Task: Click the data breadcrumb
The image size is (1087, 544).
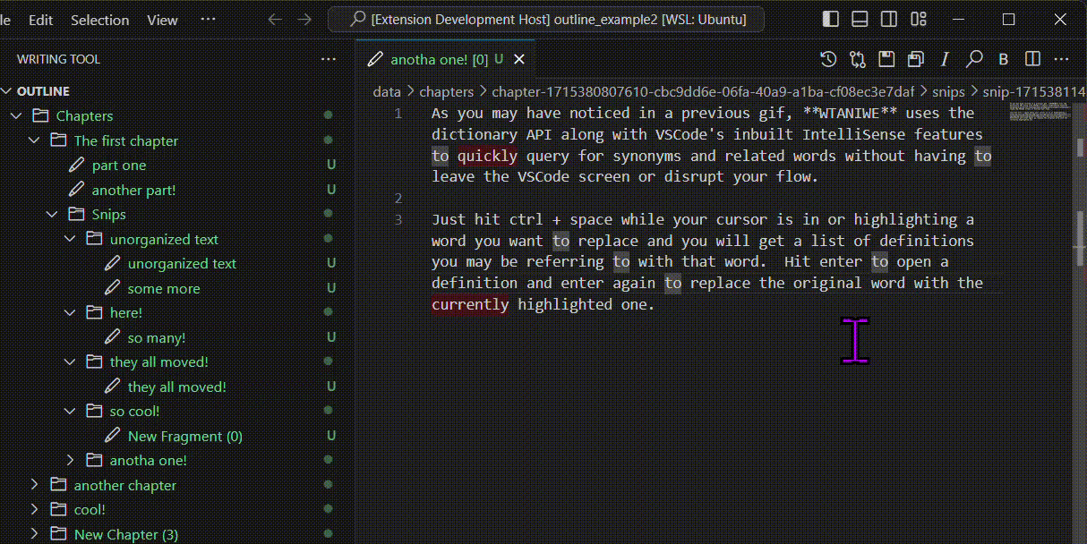Action: (387, 91)
